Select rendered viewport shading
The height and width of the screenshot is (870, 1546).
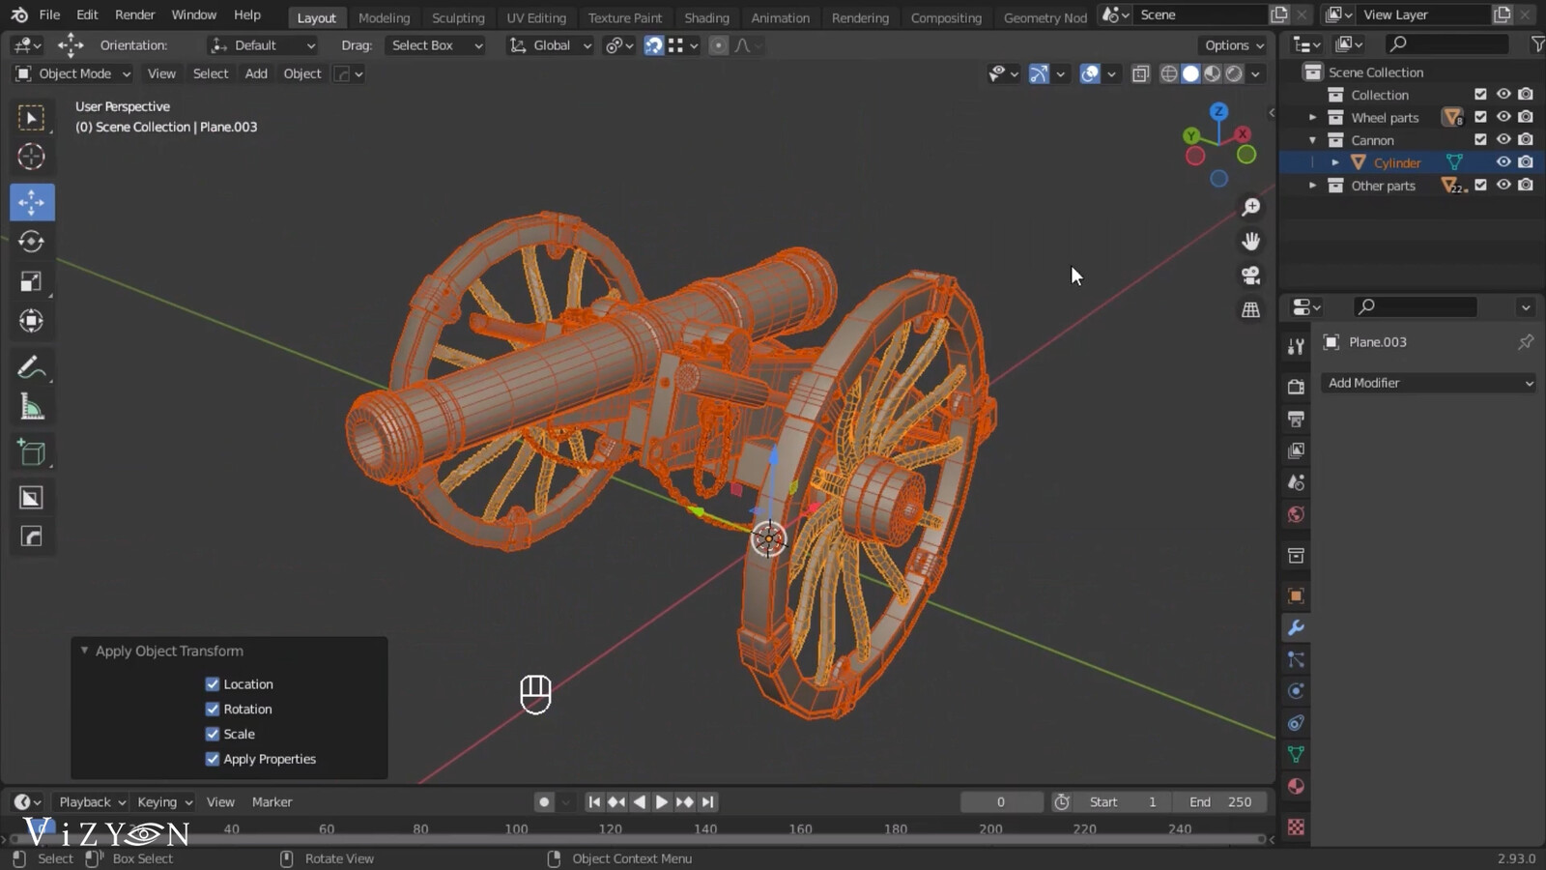click(x=1234, y=73)
